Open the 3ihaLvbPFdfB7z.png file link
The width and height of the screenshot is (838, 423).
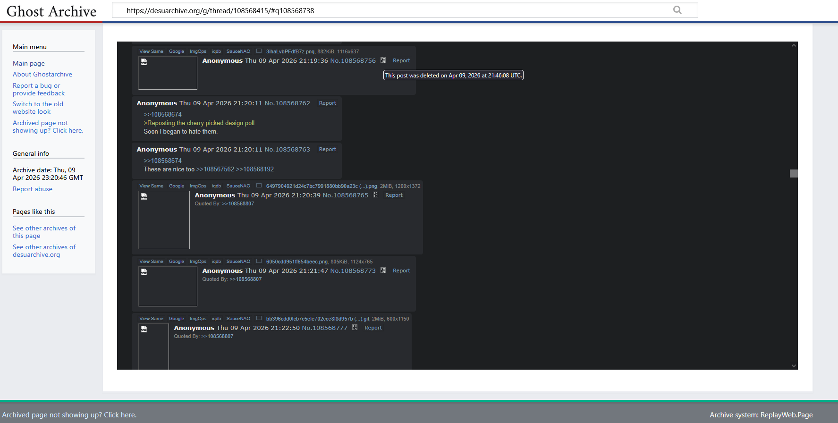coord(290,51)
